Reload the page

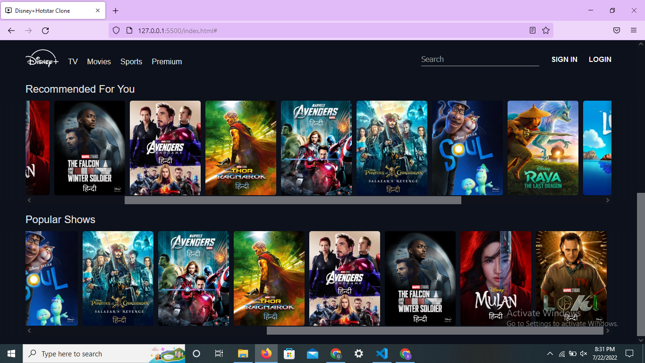[45, 30]
